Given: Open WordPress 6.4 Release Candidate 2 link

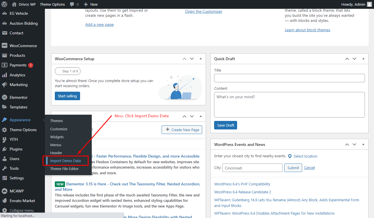Looking at the screenshot, I should [x=243, y=192].
